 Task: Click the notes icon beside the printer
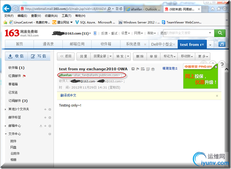click(x=148, y=69)
